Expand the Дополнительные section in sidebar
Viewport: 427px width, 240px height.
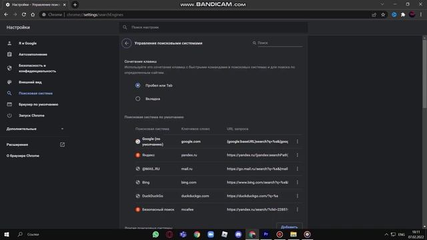35,129
